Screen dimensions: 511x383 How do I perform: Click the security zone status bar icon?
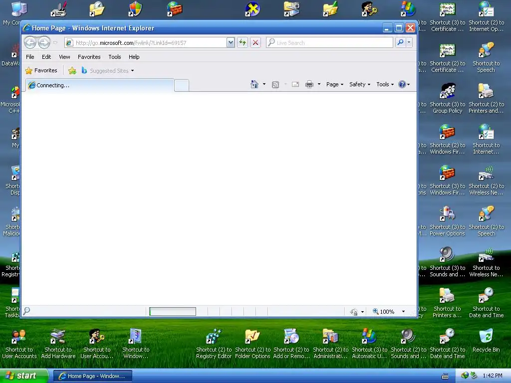click(354, 312)
